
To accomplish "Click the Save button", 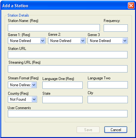I will click(88, 130).
